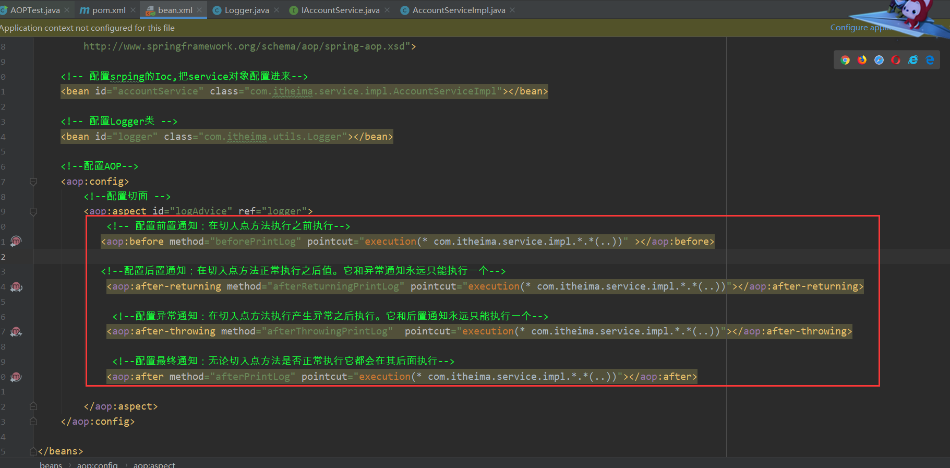
Task: Click 'logAdvice' aspect id value
Action: (x=201, y=211)
